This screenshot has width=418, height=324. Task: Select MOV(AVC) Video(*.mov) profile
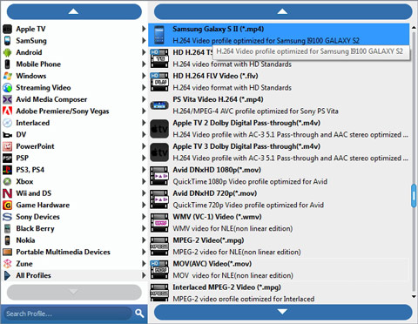[279, 270]
